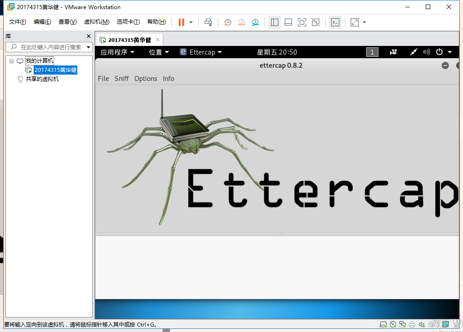
Task: Click the volume icon in guest top bar
Action: coord(426,52)
